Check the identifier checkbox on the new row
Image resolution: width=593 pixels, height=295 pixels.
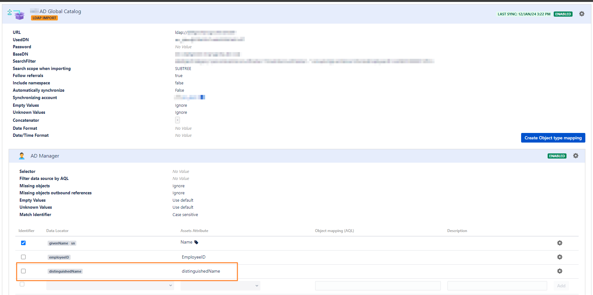pyautogui.click(x=22, y=284)
